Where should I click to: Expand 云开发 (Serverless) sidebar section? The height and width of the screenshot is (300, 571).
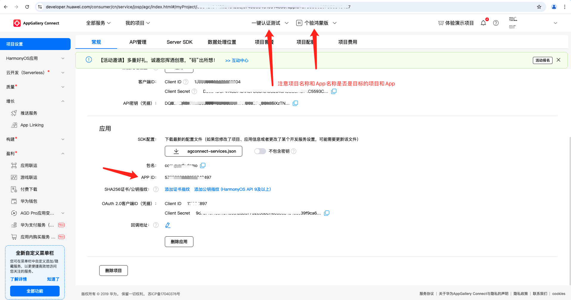(35, 73)
